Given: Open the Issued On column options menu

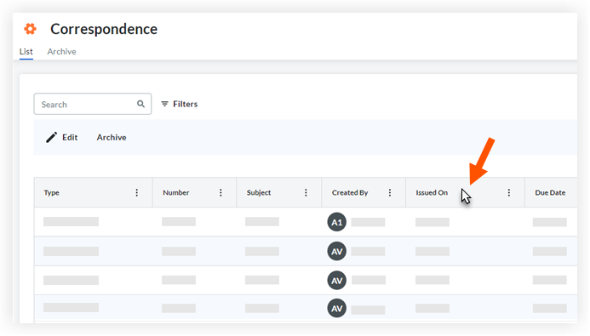Looking at the screenshot, I should pyautogui.click(x=509, y=192).
